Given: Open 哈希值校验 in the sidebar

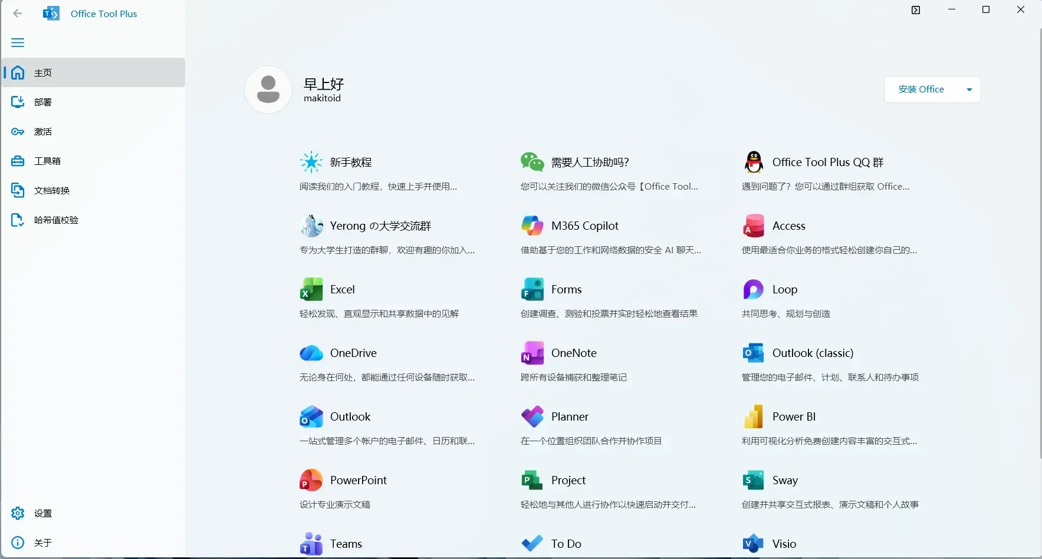Looking at the screenshot, I should point(93,220).
